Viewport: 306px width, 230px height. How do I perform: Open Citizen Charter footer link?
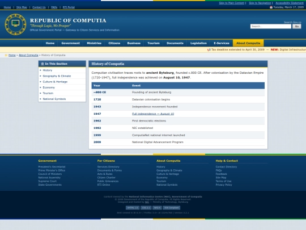107,178
